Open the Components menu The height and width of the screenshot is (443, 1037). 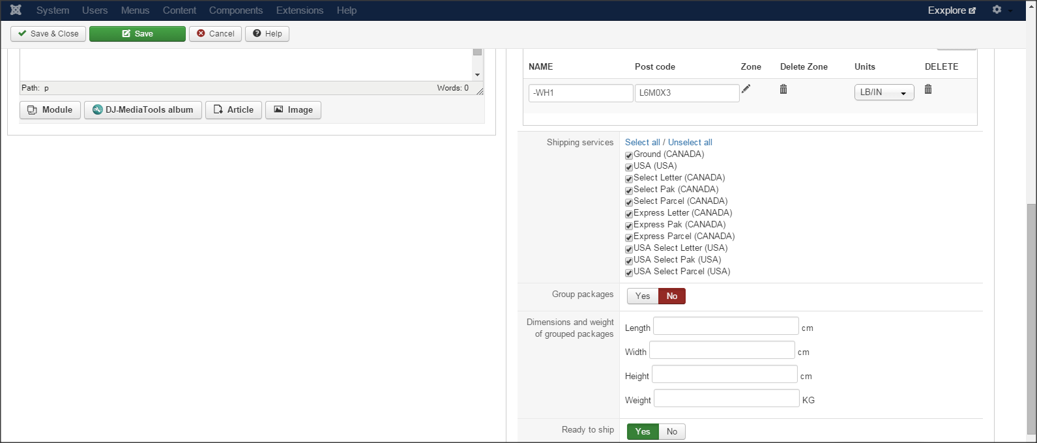click(x=236, y=10)
